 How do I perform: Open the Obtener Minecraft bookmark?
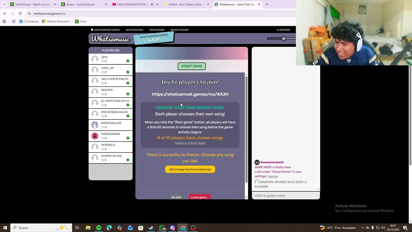coord(57,22)
